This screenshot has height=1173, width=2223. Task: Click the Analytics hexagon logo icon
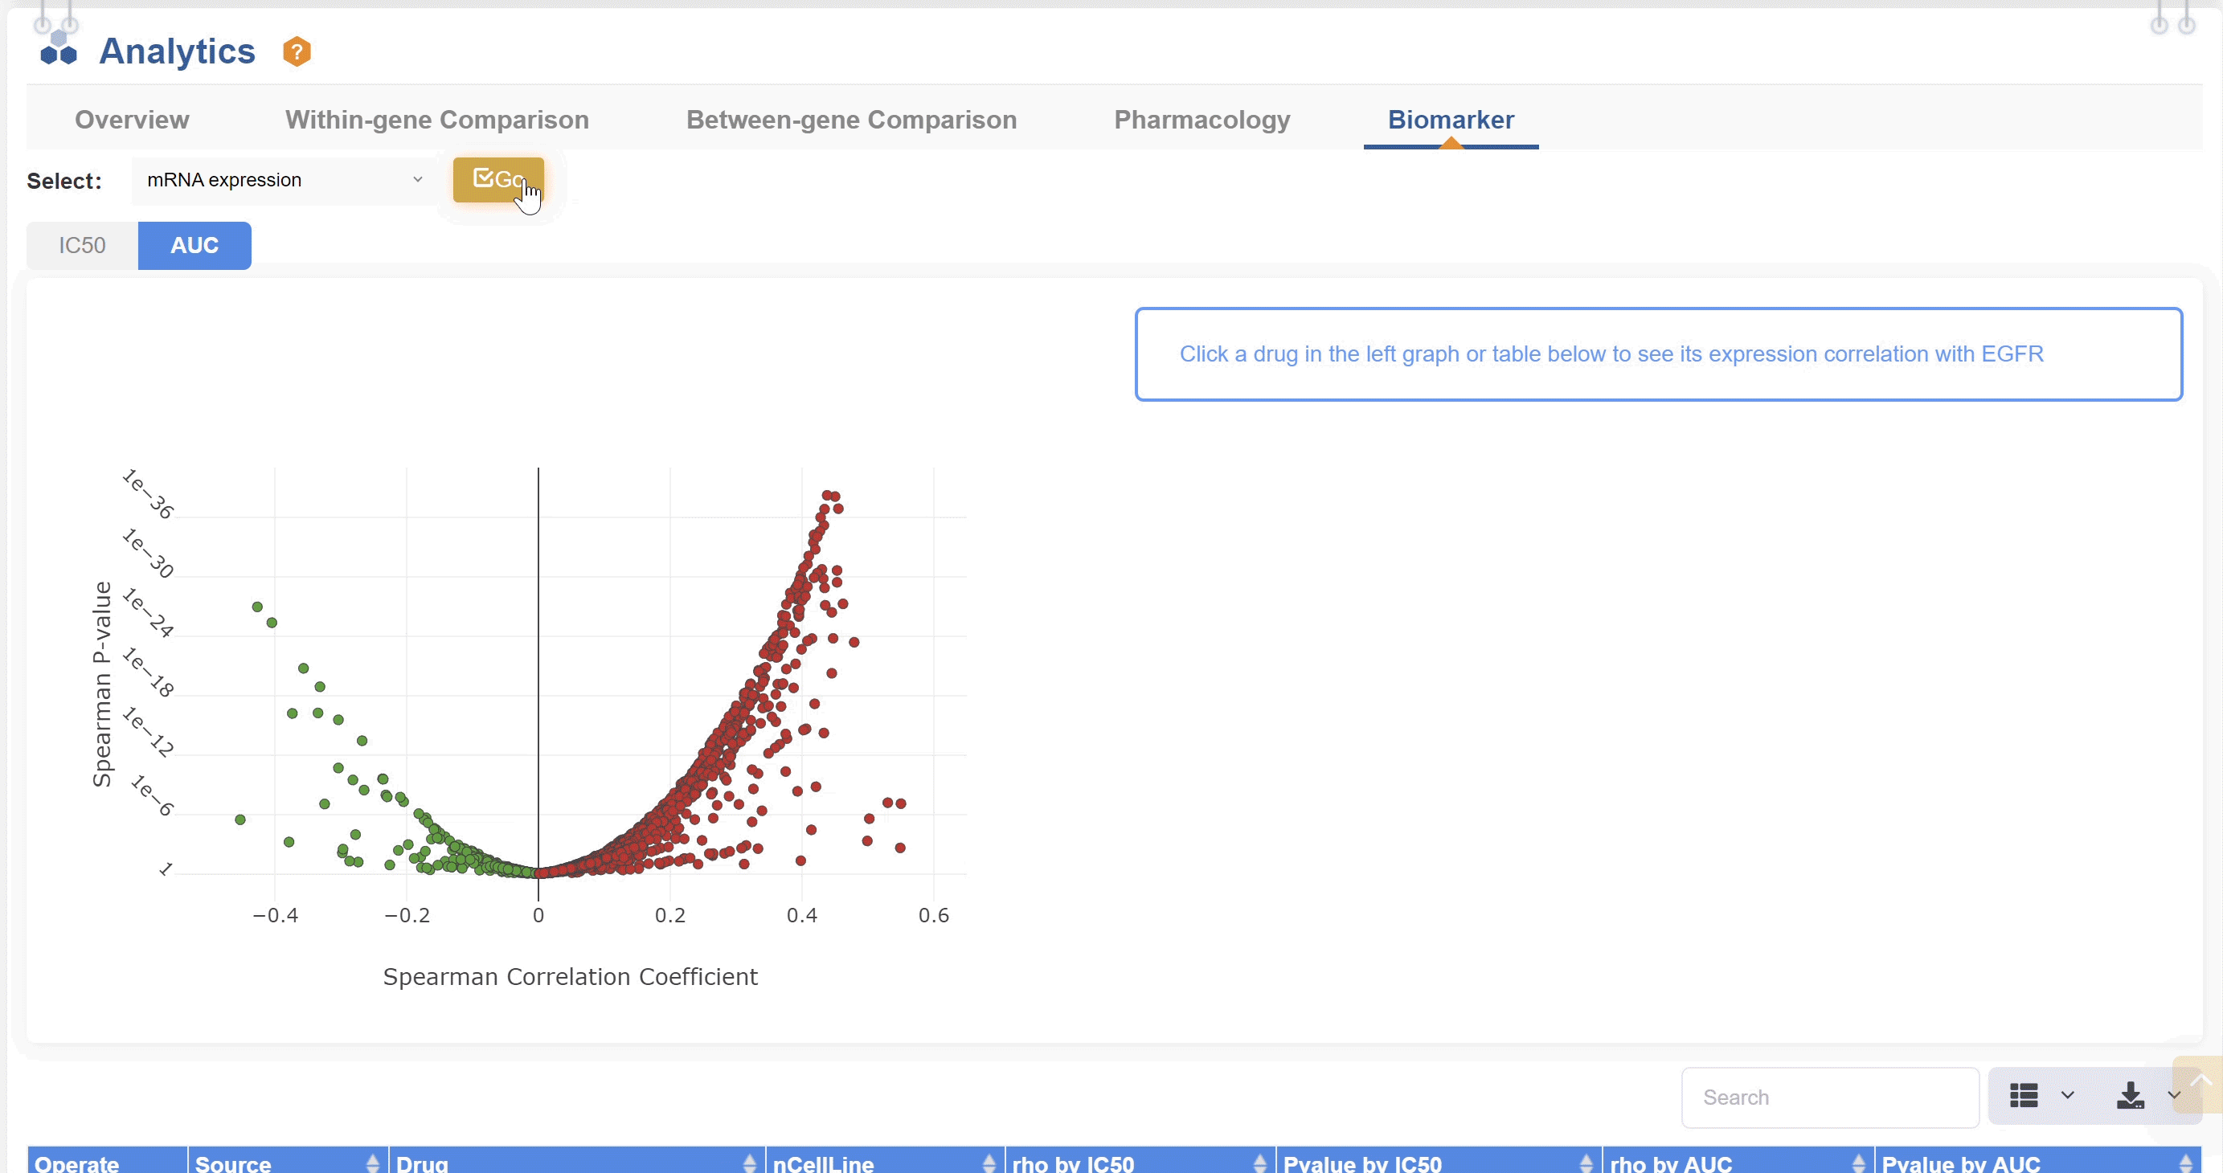pyautogui.click(x=59, y=49)
